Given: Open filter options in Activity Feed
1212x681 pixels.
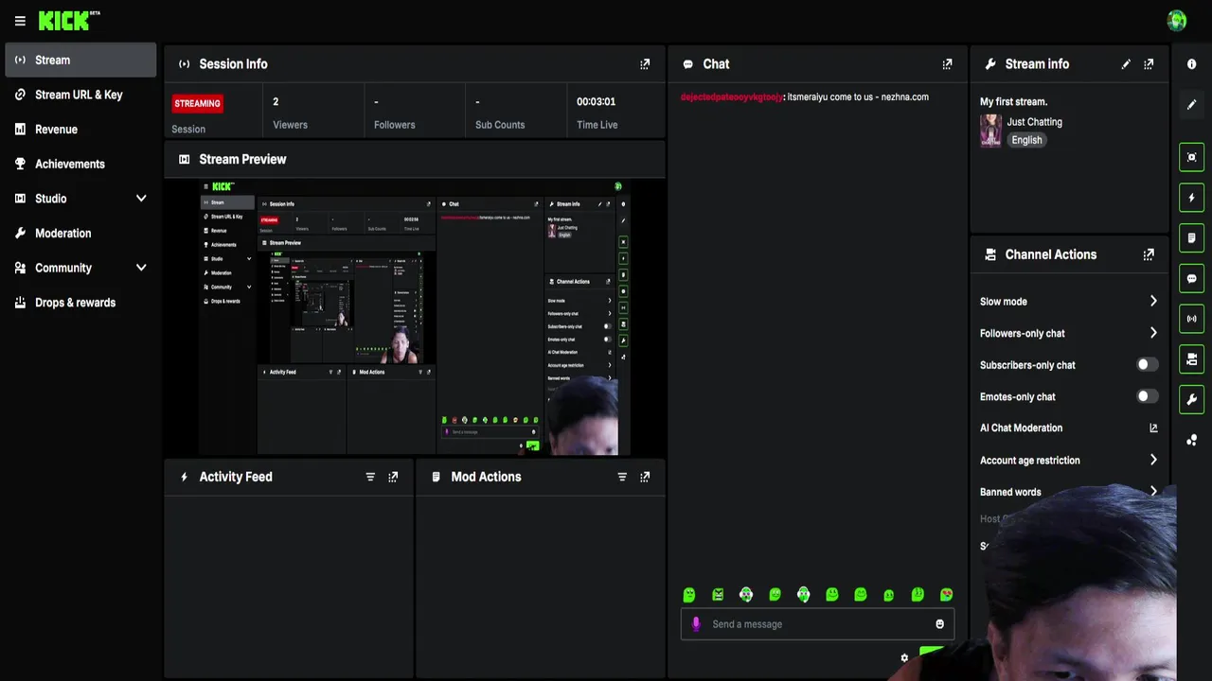Looking at the screenshot, I should click(x=370, y=477).
